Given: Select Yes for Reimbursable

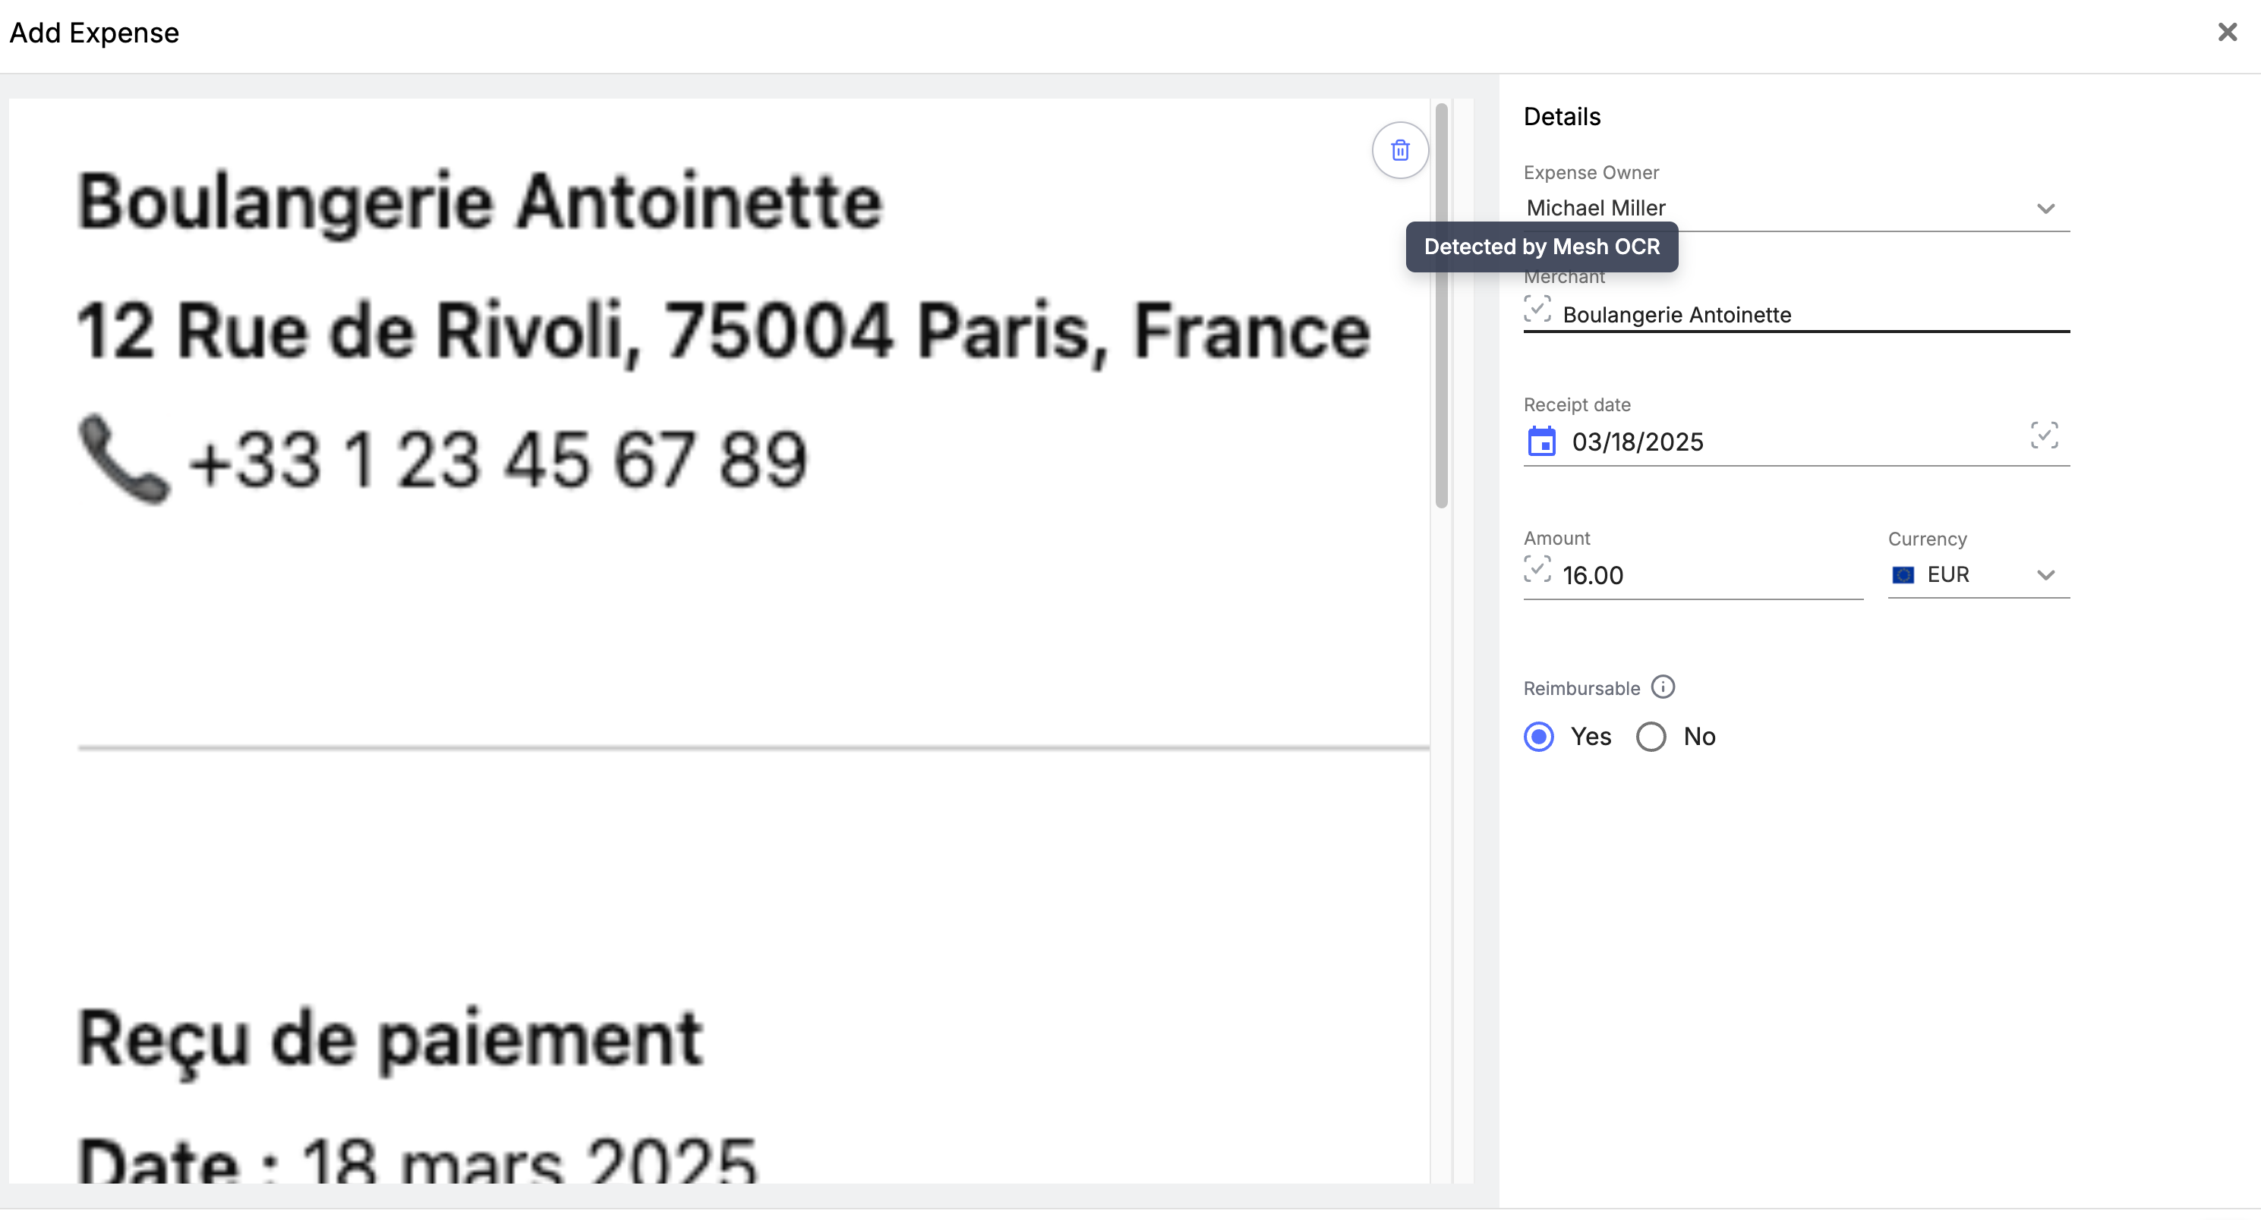Looking at the screenshot, I should (1539, 737).
